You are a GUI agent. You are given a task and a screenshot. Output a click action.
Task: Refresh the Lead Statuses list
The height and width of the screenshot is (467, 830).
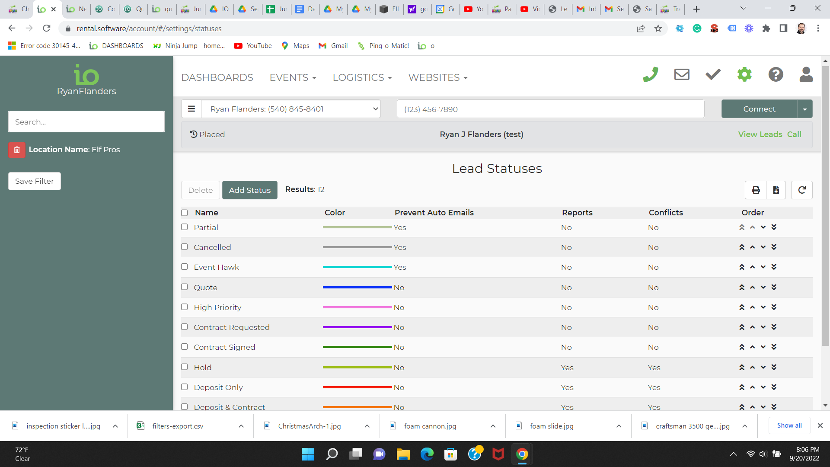(801, 190)
